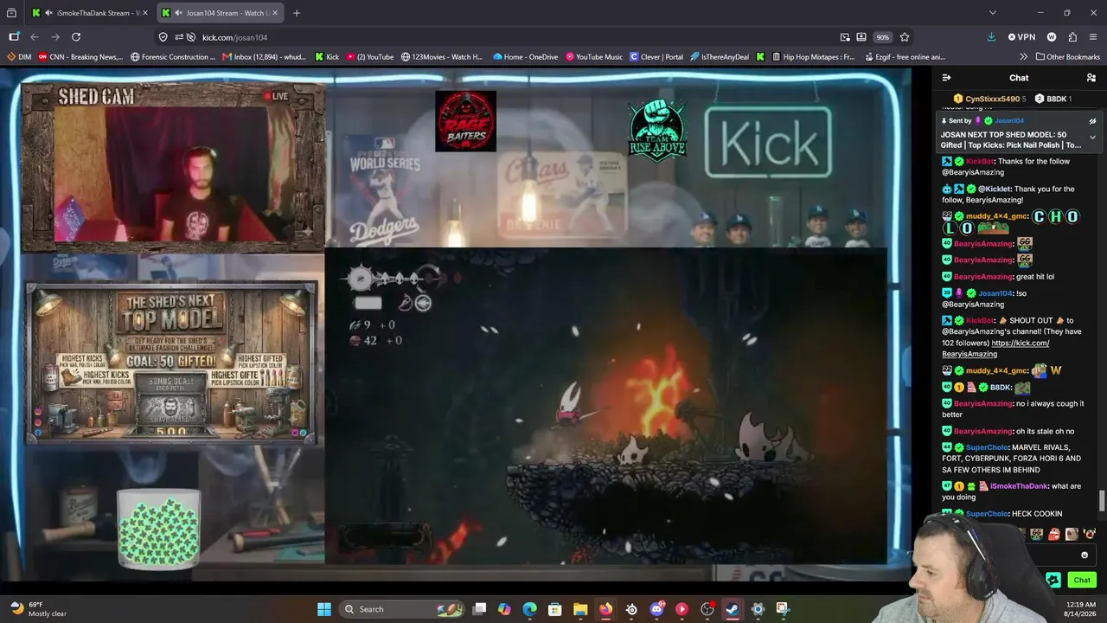Toggle the VPN button
This screenshot has width=1107, height=623.
(1021, 37)
